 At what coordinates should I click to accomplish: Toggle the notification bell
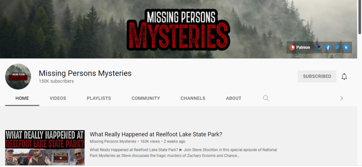[x=344, y=76]
